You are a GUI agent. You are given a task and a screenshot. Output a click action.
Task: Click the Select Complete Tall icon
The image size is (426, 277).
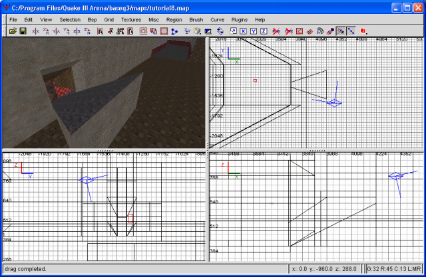click(100, 31)
